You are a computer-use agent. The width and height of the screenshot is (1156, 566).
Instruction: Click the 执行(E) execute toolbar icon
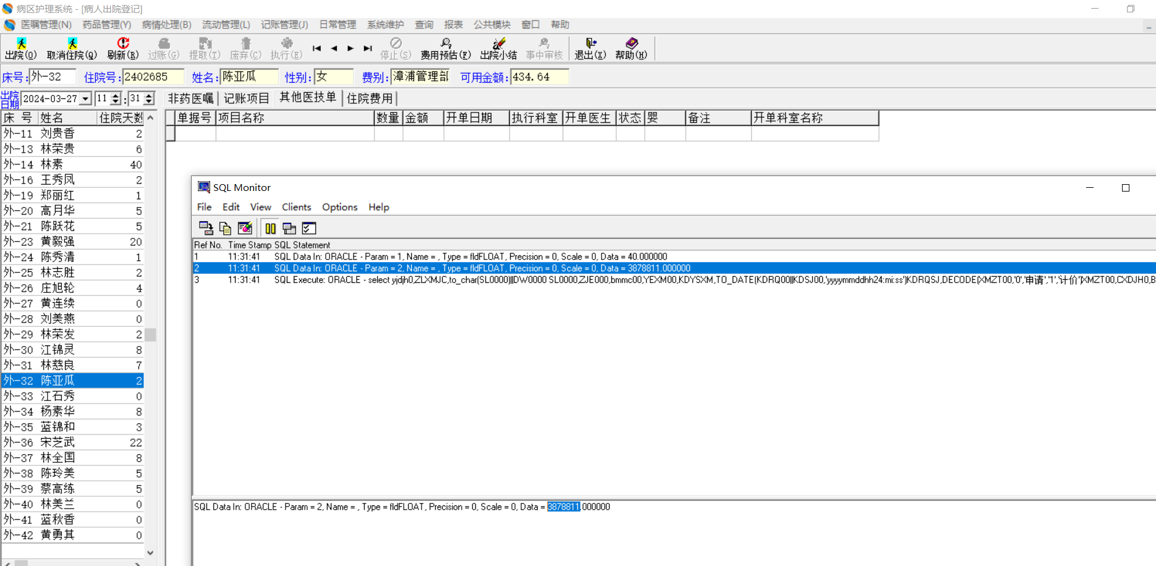tap(286, 48)
